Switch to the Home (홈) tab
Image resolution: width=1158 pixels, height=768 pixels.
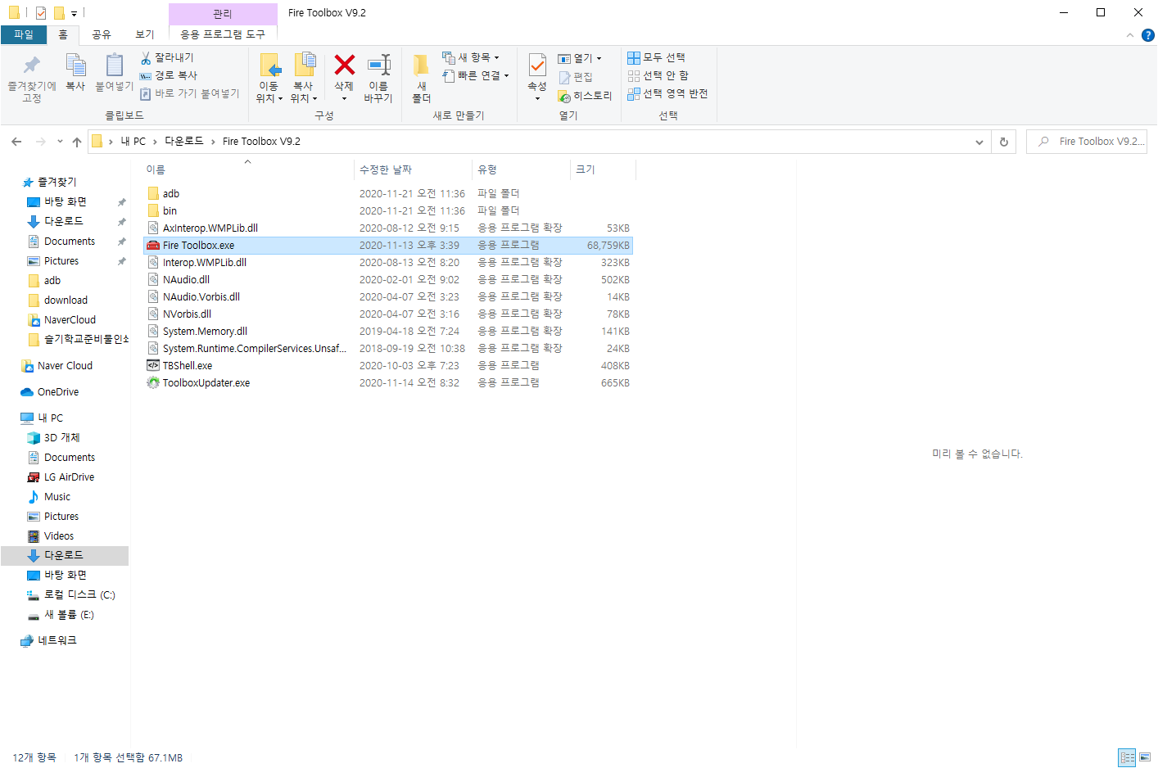63,34
